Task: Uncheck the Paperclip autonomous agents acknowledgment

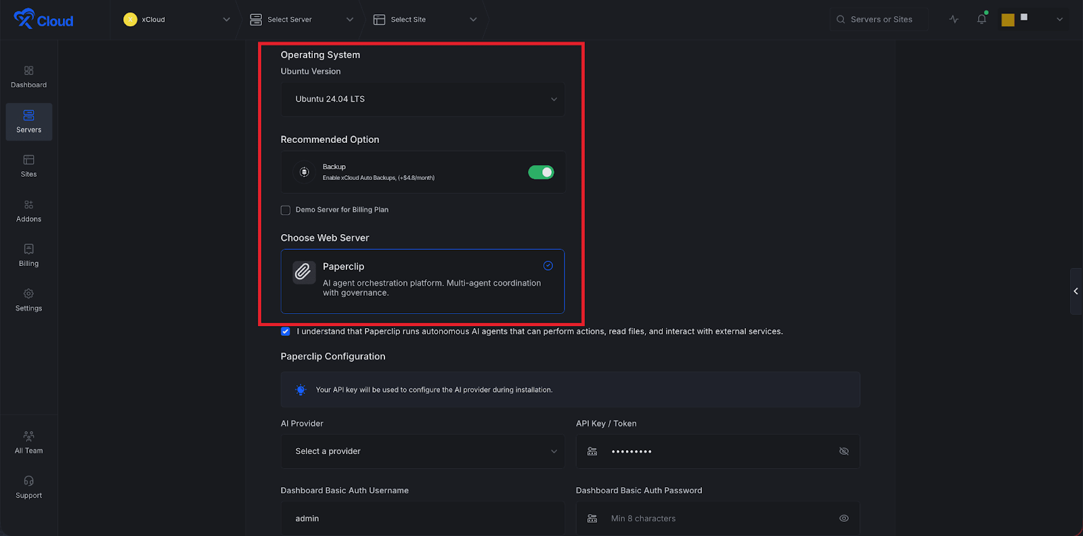Action: pyautogui.click(x=286, y=332)
